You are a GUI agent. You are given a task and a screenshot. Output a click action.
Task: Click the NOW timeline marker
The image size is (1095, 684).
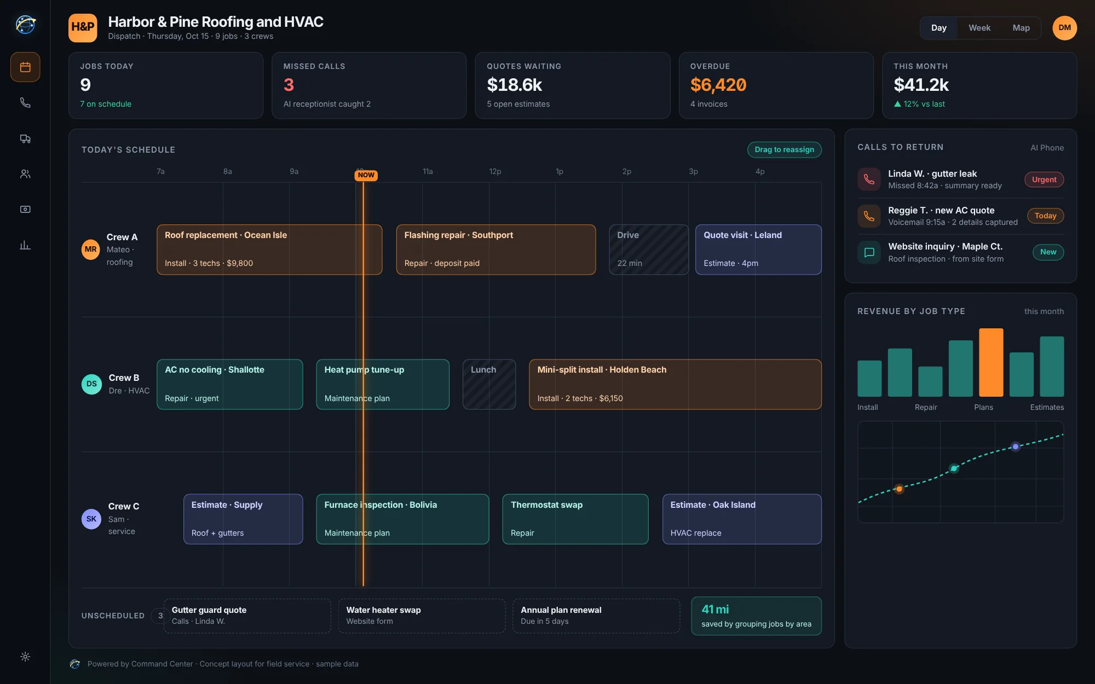tap(366, 175)
